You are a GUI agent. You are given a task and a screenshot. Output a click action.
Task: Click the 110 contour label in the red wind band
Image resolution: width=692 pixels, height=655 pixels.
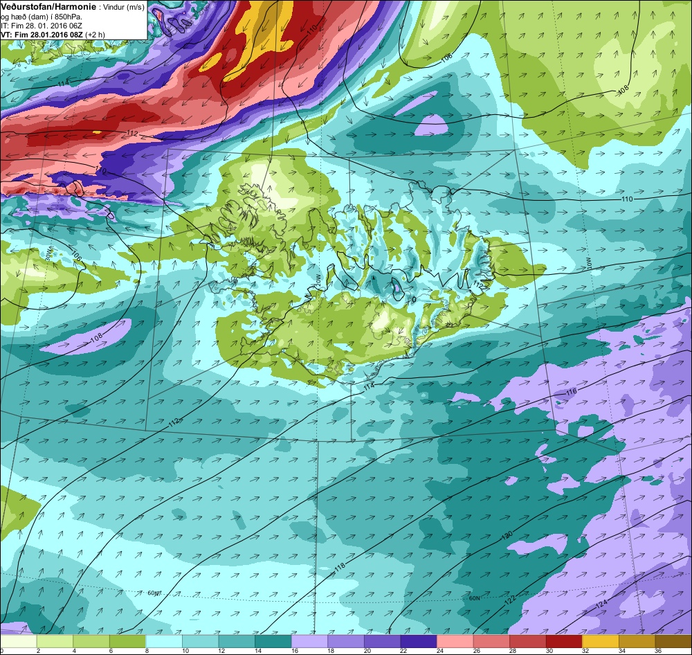[313, 30]
